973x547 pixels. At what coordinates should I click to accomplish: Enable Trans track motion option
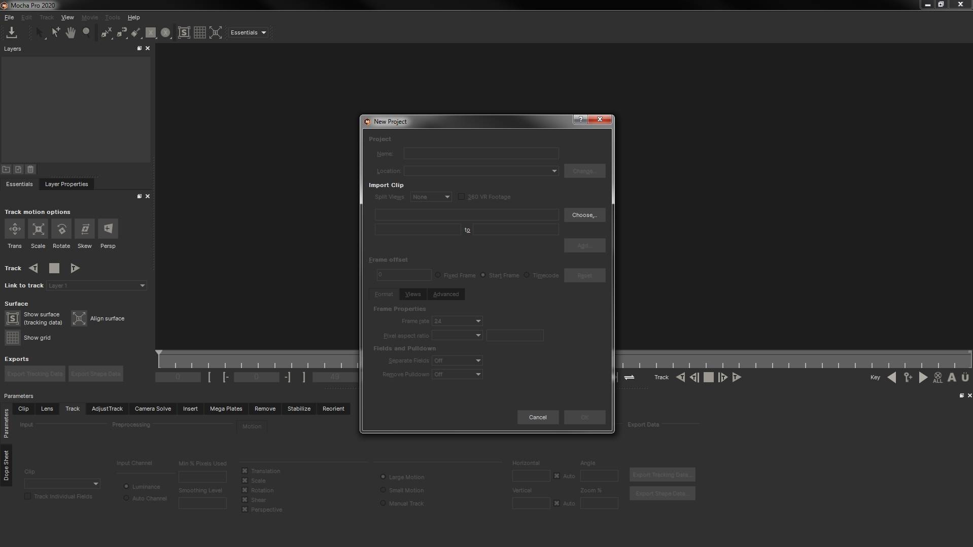click(15, 229)
